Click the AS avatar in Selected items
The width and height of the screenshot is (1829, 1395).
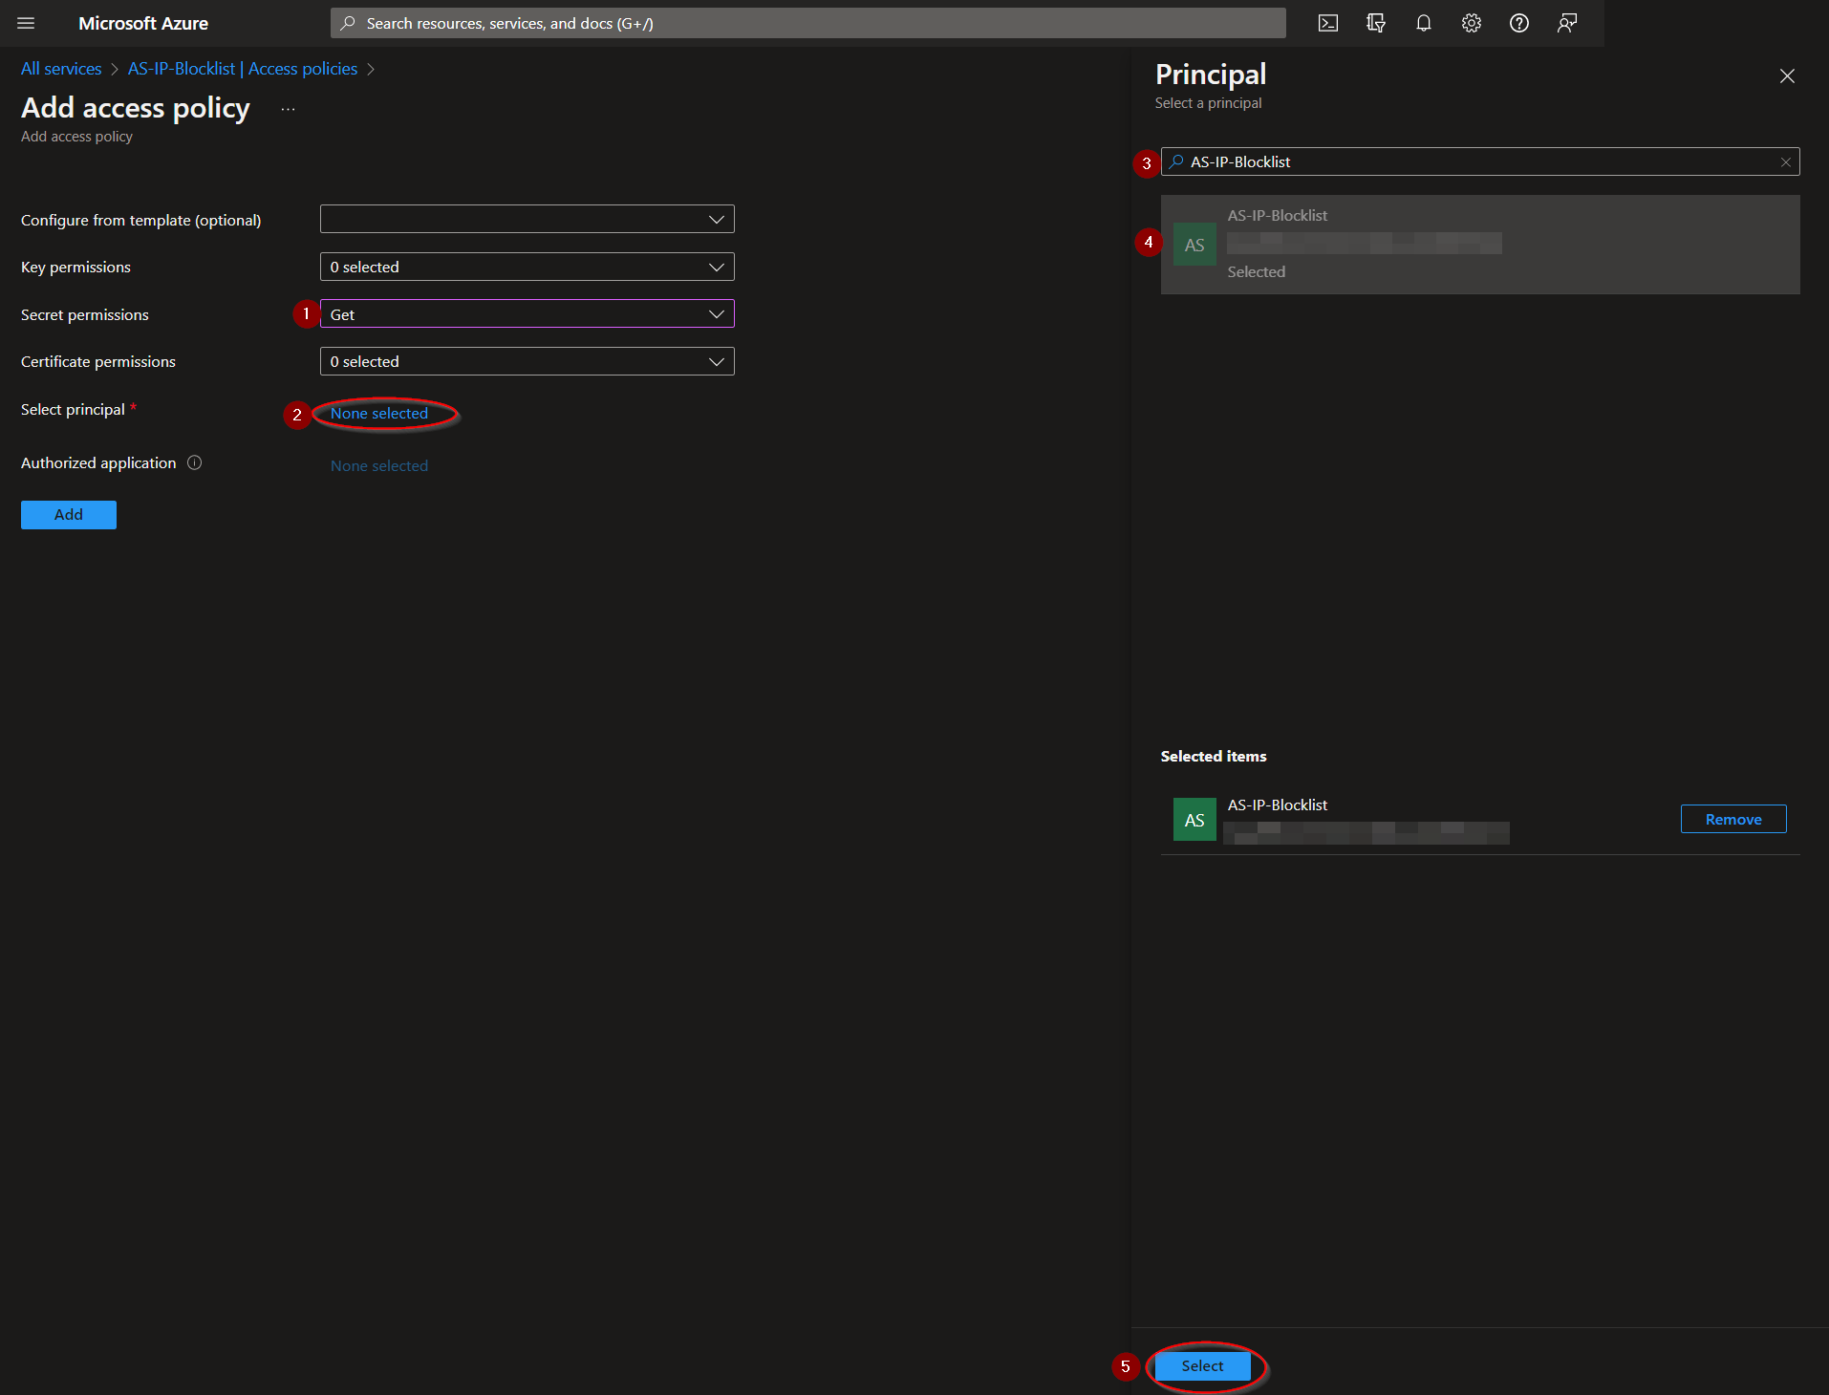tap(1194, 820)
